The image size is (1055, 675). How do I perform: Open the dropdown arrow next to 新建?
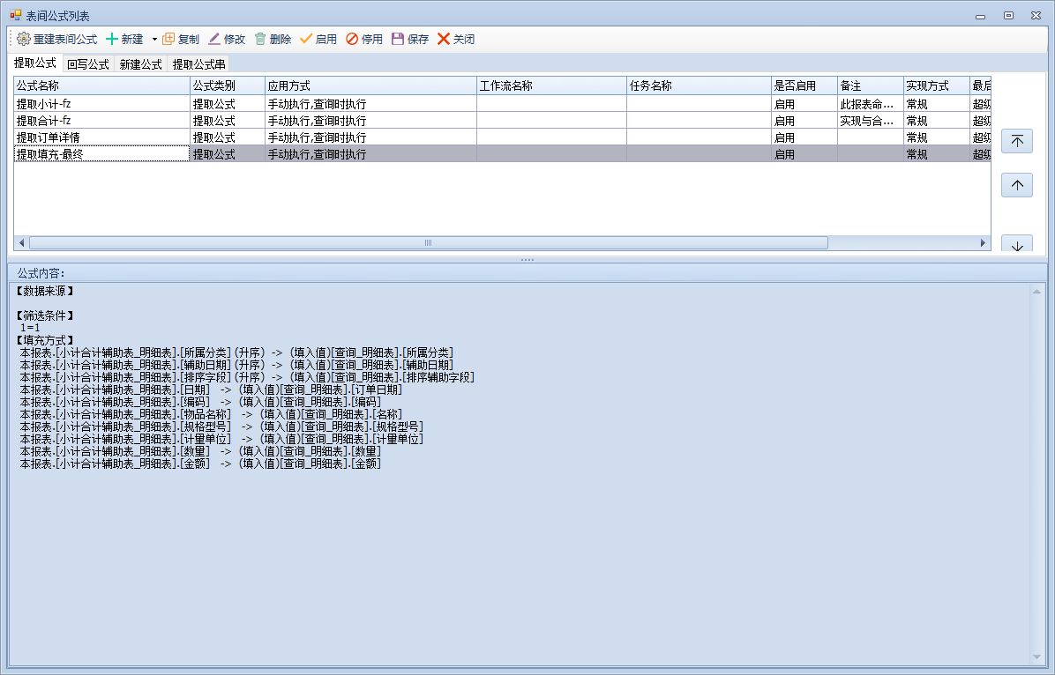(153, 39)
